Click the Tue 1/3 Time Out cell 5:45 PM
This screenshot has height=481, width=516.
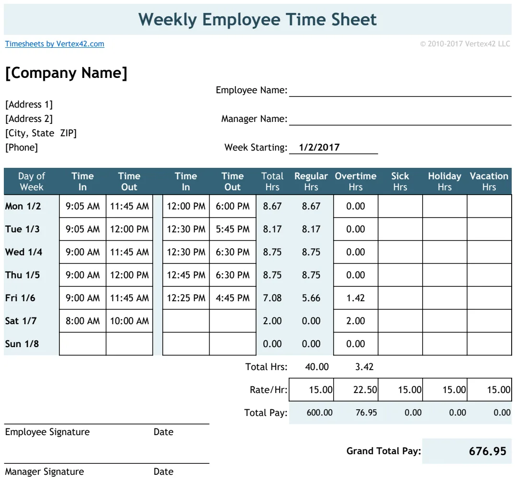coord(233,229)
